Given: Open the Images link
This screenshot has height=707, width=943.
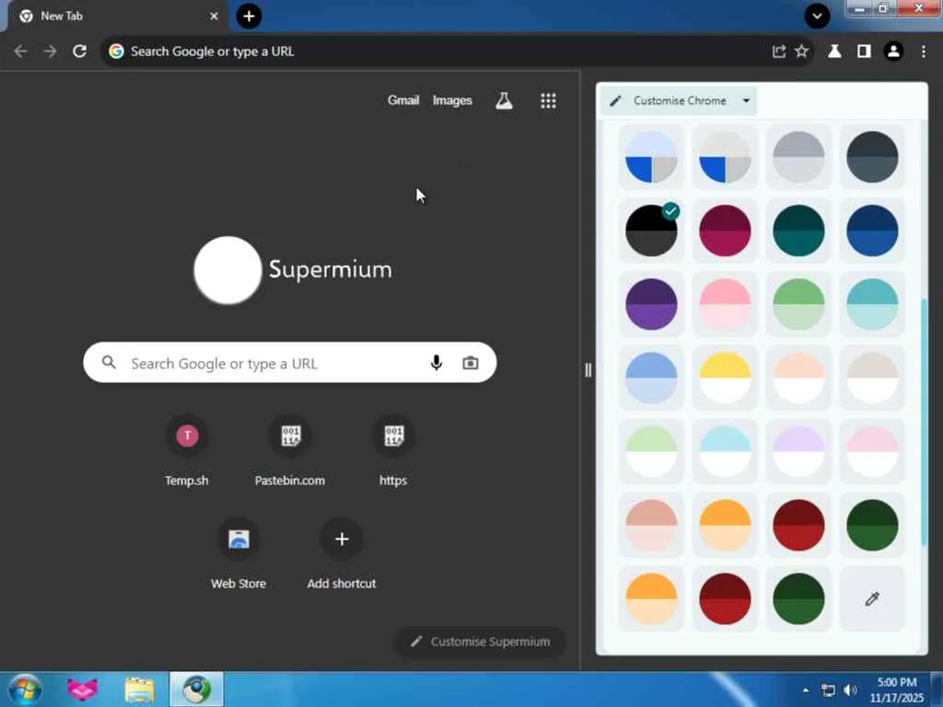Looking at the screenshot, I should coord(452,100).
